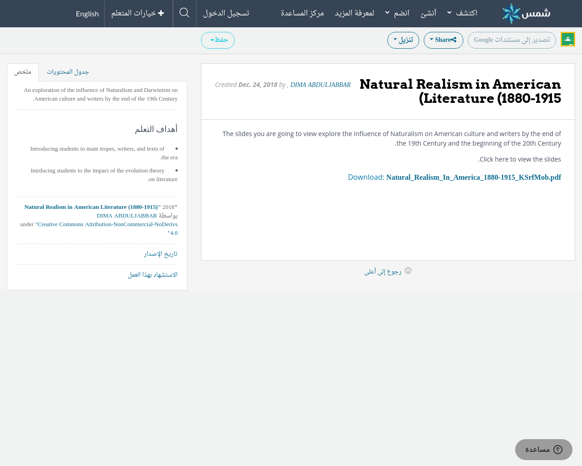Viewport: 582px width, 466px height.
Task: Open the حفظ save dropdown
Action: [x=217, y=40]
